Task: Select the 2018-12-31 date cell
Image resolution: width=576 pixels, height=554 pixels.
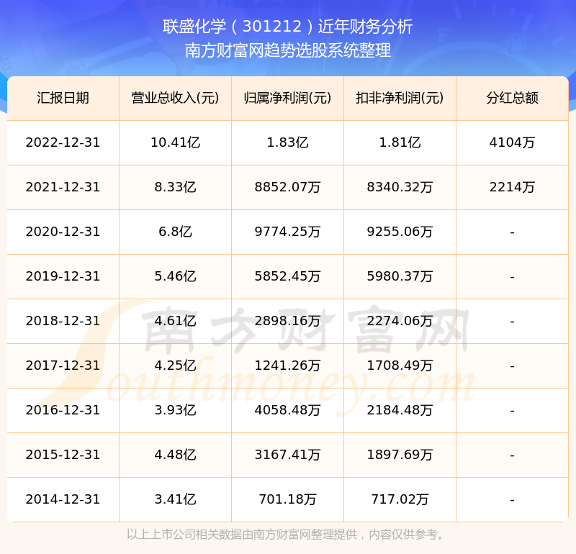Action: [x=63, y=321]
